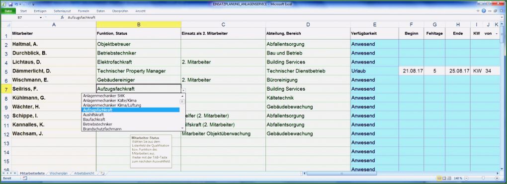The height and width of the screenshot is (184, 507).
Task: Open the Formeln ribbon tab
Action: click(x=84, y=11)
